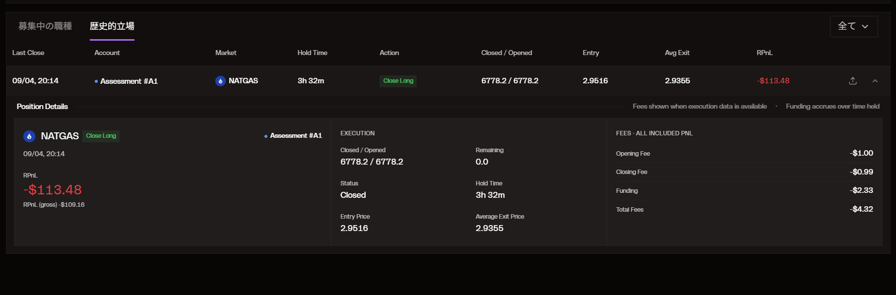Click the NATGAS market name in table row
Screen dimensions: 896x295
(x=244, y=81)
